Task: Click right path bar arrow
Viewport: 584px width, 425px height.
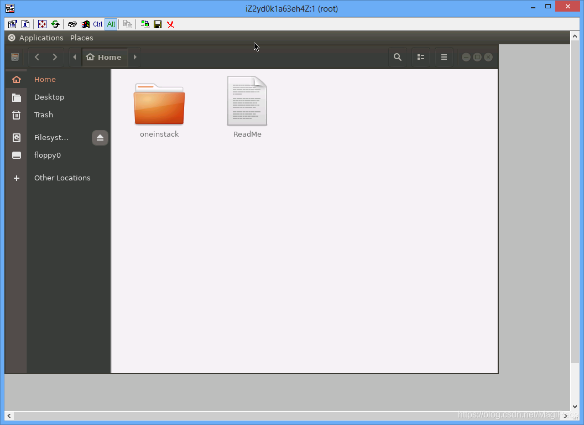Action: click(135, 57)
